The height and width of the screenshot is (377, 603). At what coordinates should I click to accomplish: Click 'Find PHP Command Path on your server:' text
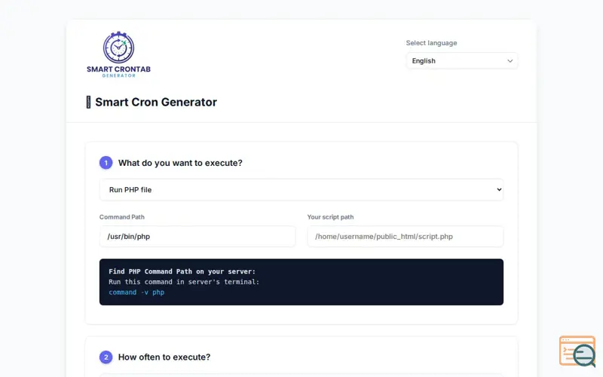182,271
